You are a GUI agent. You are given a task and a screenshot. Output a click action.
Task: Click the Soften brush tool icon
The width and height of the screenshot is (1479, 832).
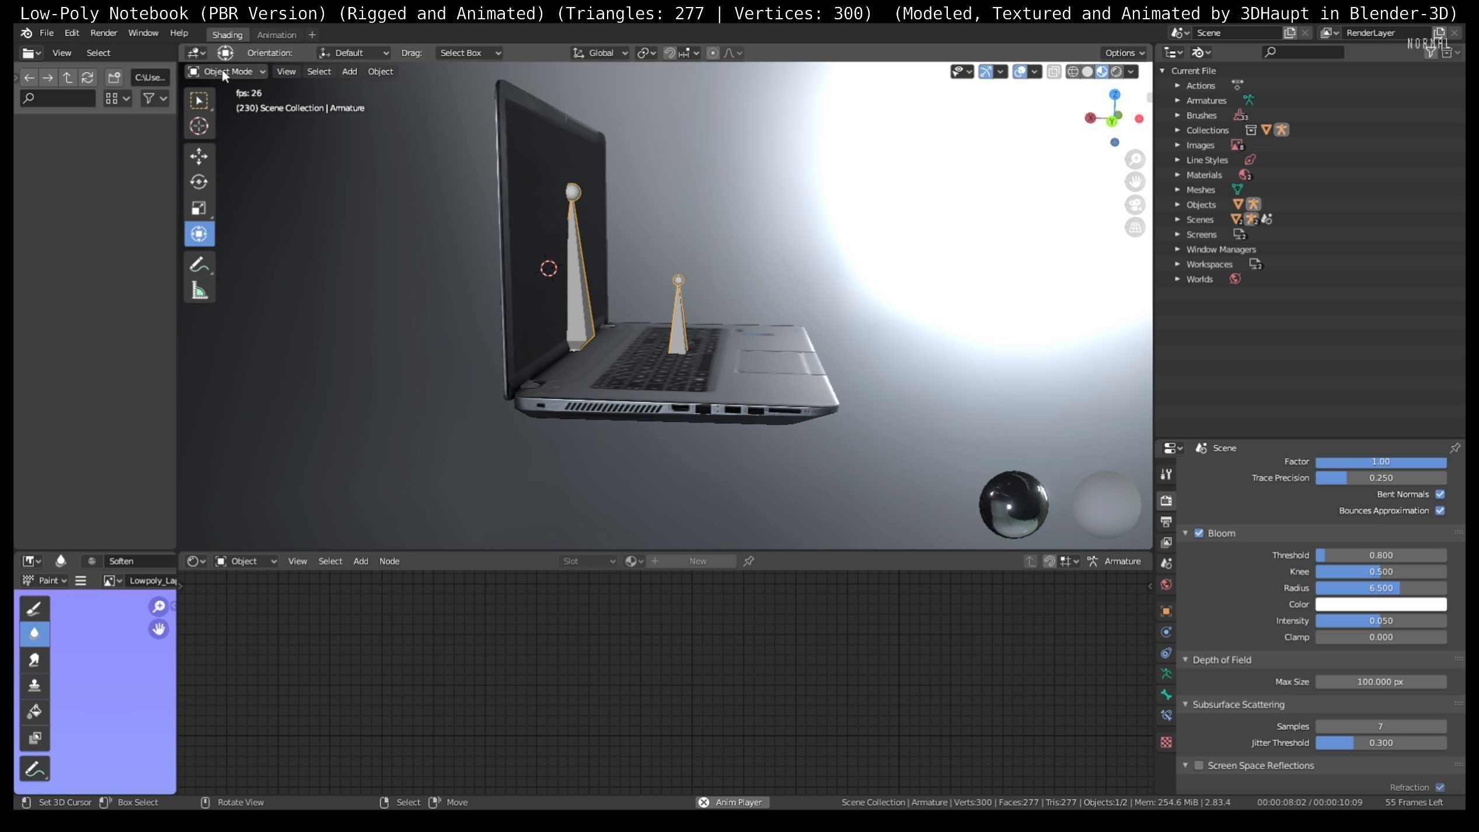click(34, 633)
